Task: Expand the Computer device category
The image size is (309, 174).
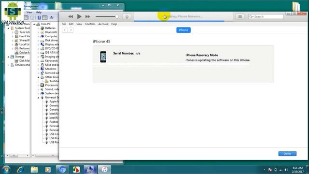Action: 39,37
